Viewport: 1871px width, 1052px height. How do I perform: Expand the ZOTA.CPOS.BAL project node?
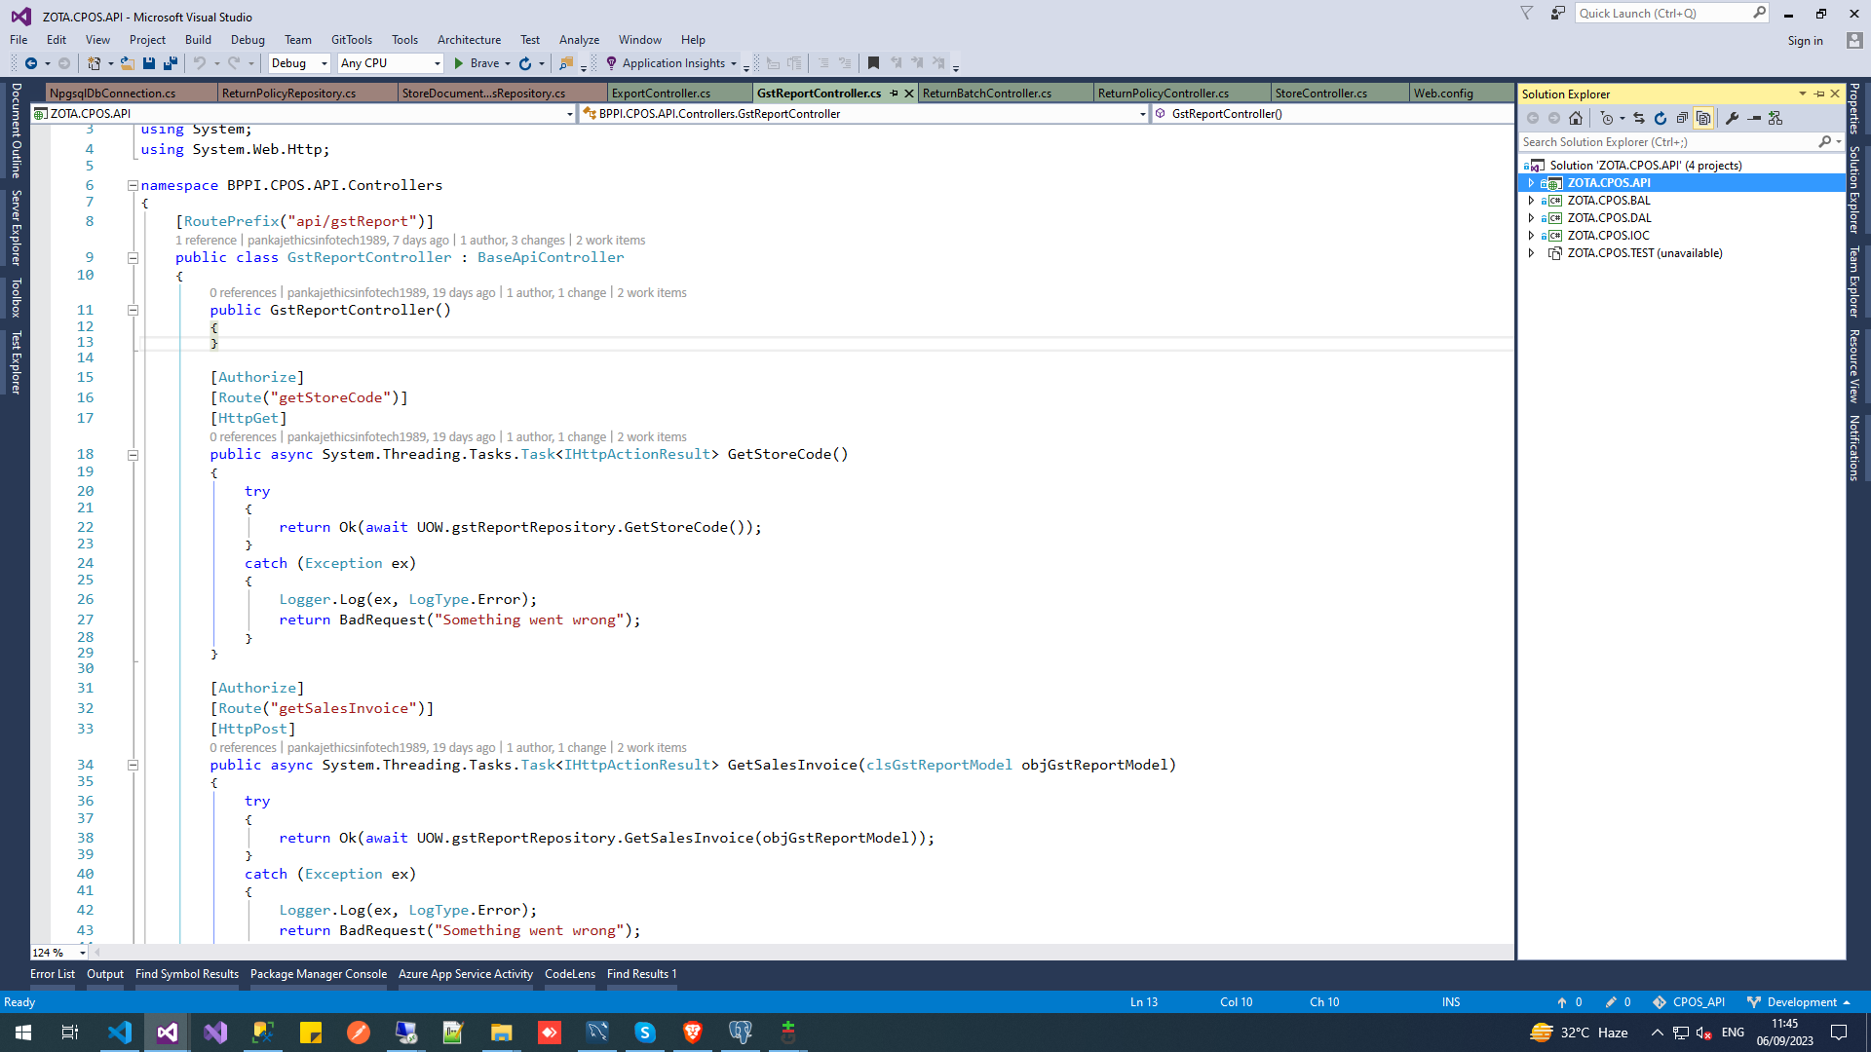point(1531,201)
